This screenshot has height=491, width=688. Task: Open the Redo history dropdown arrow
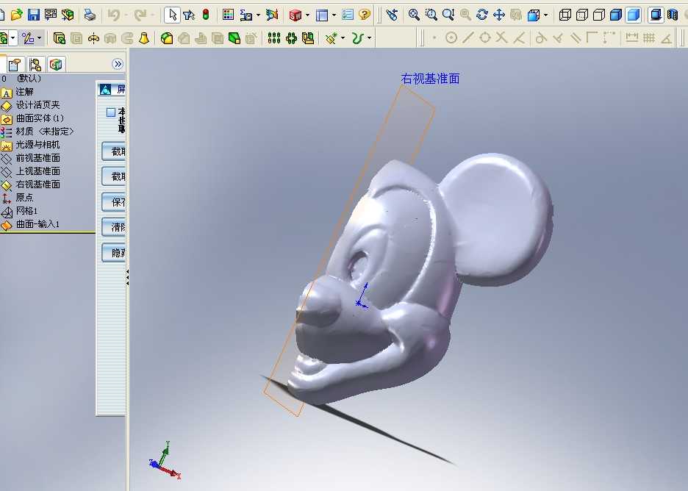click(x=152, y=15)
